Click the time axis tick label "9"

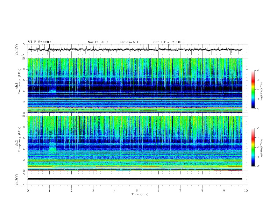click(x=224, y=191)
